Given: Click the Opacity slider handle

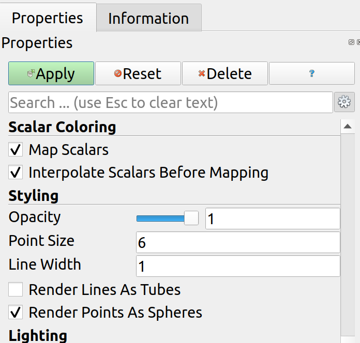Looking at the screenshot, I should [191, 219].
